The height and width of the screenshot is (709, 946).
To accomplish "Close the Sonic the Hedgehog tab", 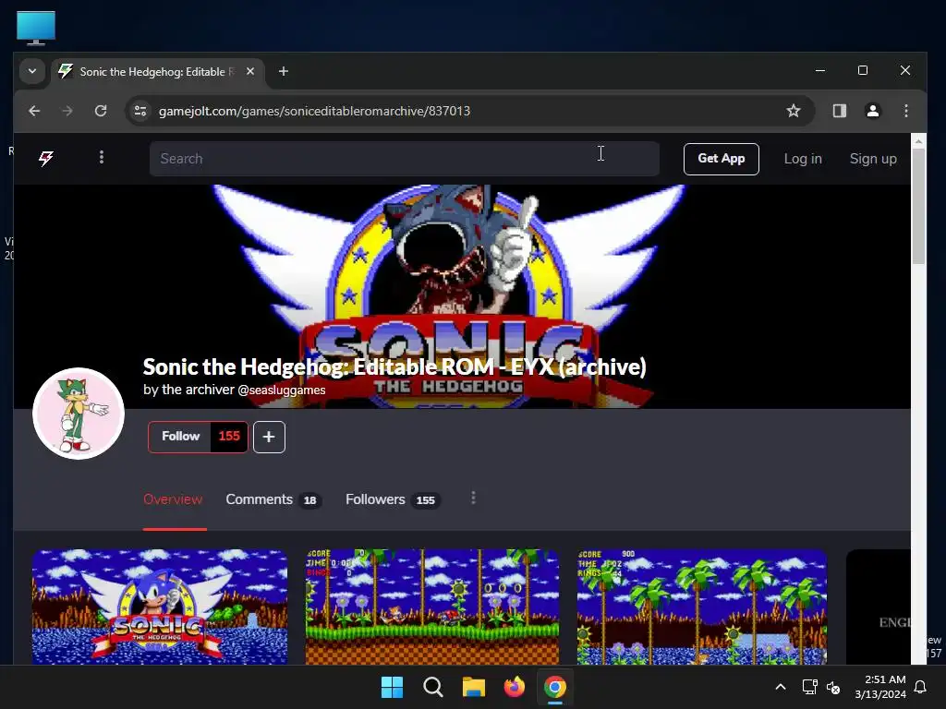I will coord(250,71).
